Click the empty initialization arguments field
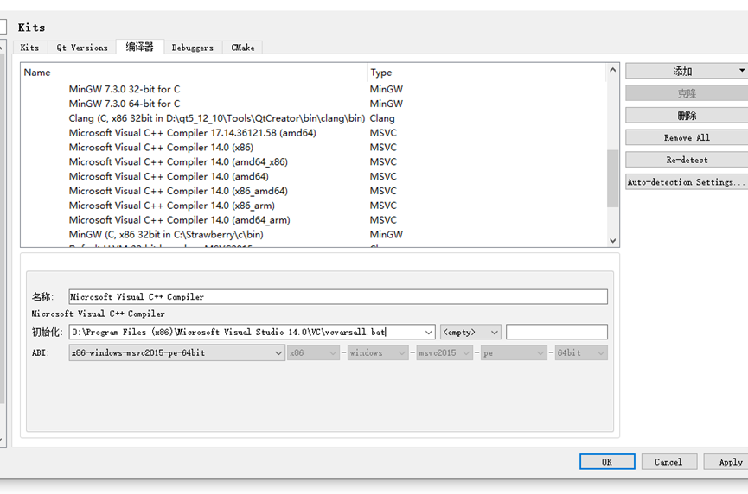Screen dimensions: 748x494 pos(557,332)
